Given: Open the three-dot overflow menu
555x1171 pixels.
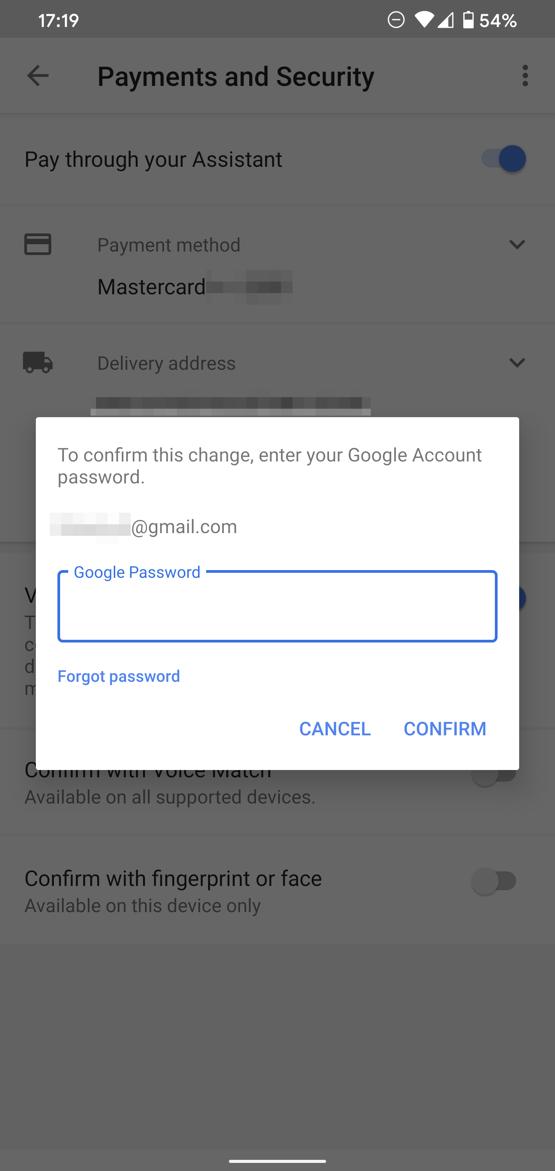Looking at the screenshot, I should pos(525,75).
